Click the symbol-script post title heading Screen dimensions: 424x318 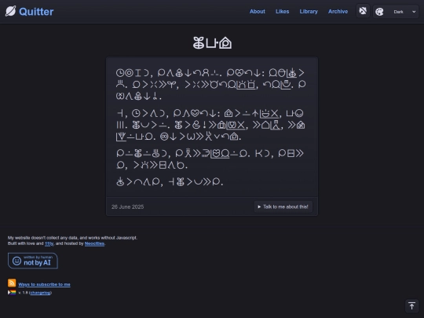pos(212,43)
